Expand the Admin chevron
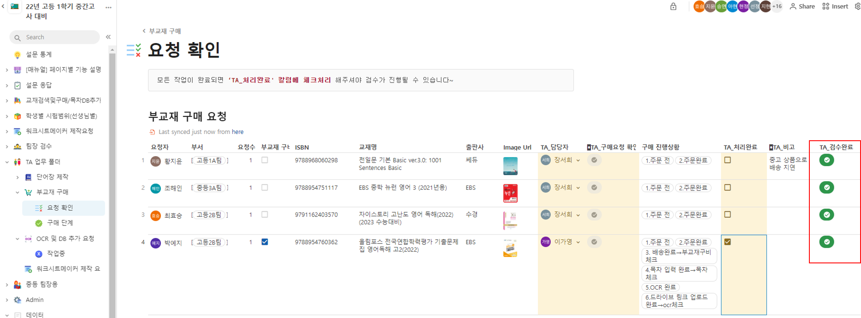The height and width of the screenshot is (318, 861). (x=7, y=300)
